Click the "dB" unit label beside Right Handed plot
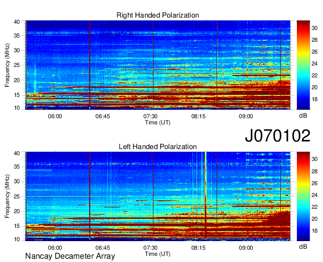 (303, 116)
